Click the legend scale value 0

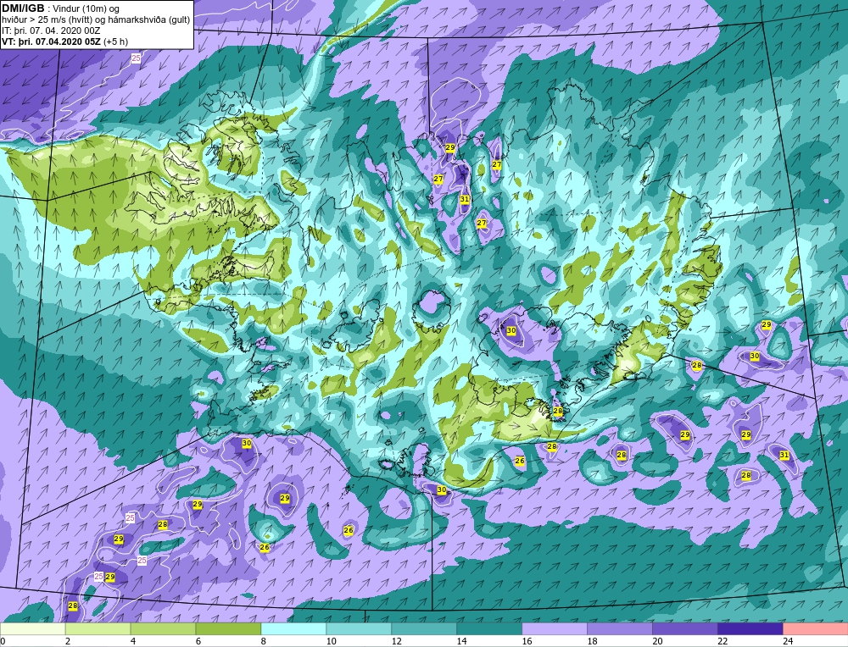(x=3, y=641)
